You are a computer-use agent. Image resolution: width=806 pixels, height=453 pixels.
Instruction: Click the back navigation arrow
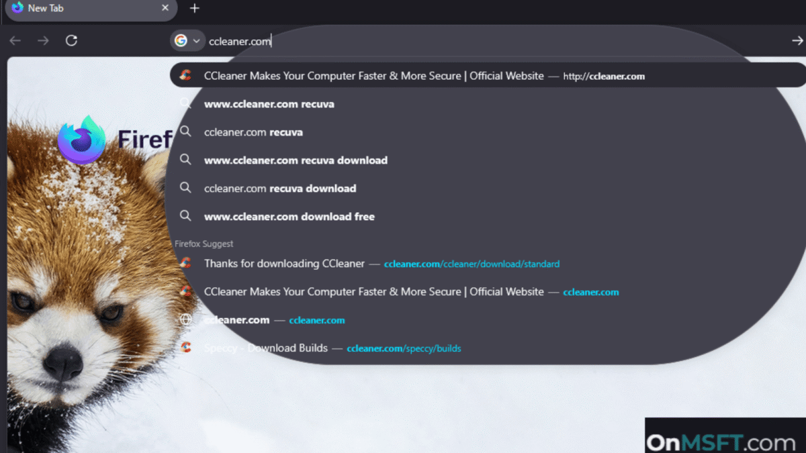[15, 40]
